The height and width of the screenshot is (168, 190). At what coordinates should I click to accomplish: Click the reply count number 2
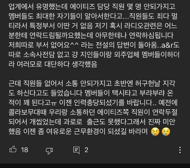[x=86, y=150]
